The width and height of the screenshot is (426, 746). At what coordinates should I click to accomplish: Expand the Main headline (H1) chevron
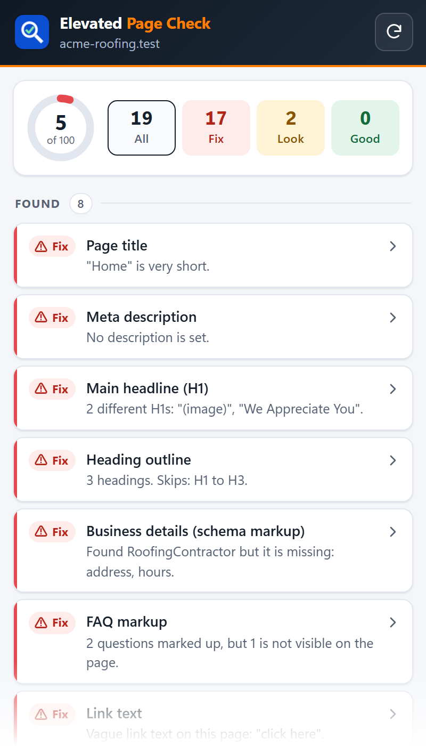coord(393,389)
